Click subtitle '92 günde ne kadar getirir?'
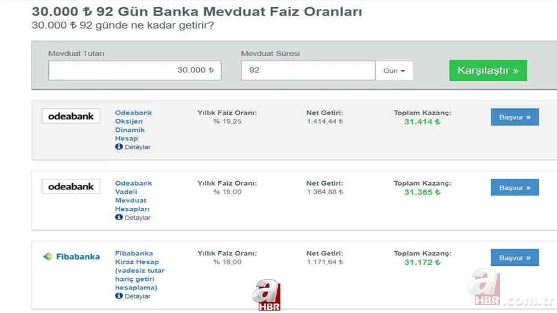The height and width of the screenshot is (313, 557). click(x=147, y=25)
